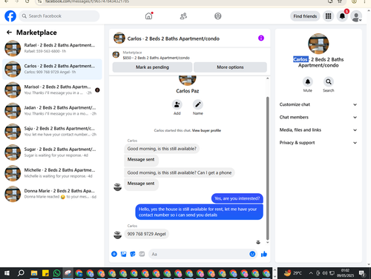The height and width of the screenshot is (279, 371).
Task: Open Sticky Notes from taskbar
Action: pyautogui.click(x=45, y=273)
